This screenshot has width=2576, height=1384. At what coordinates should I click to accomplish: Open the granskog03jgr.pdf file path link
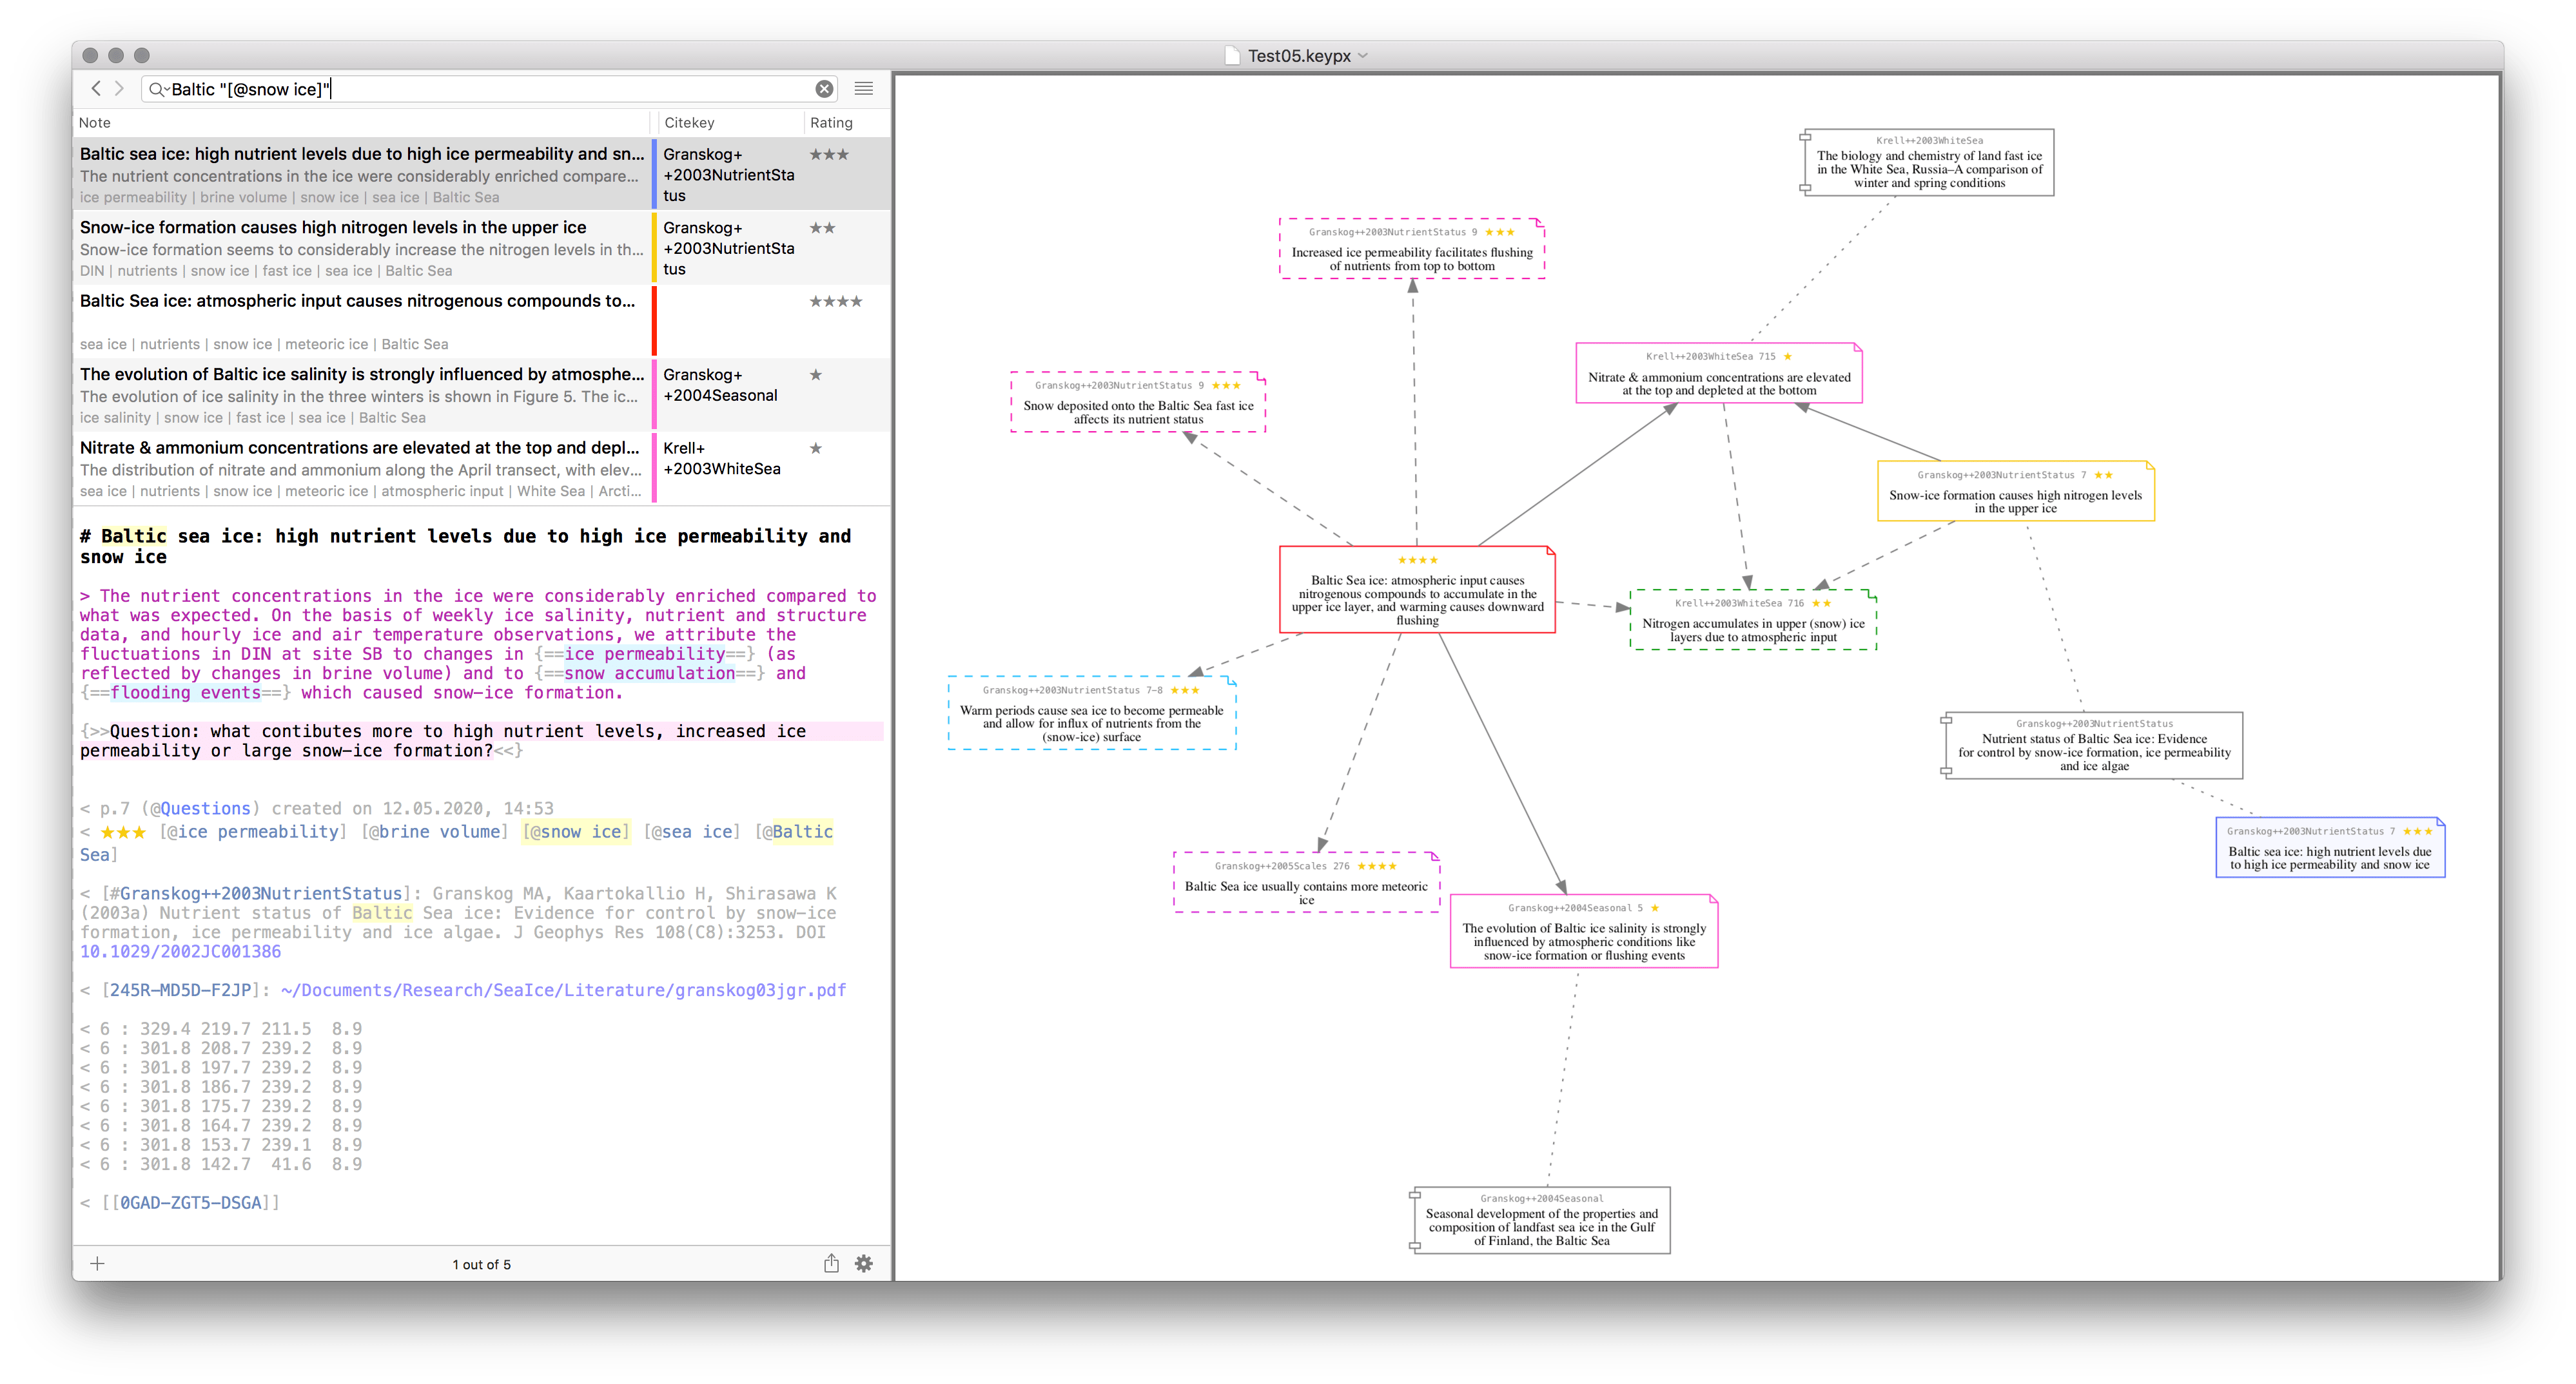pyautogui.click(x=560, y=989)
